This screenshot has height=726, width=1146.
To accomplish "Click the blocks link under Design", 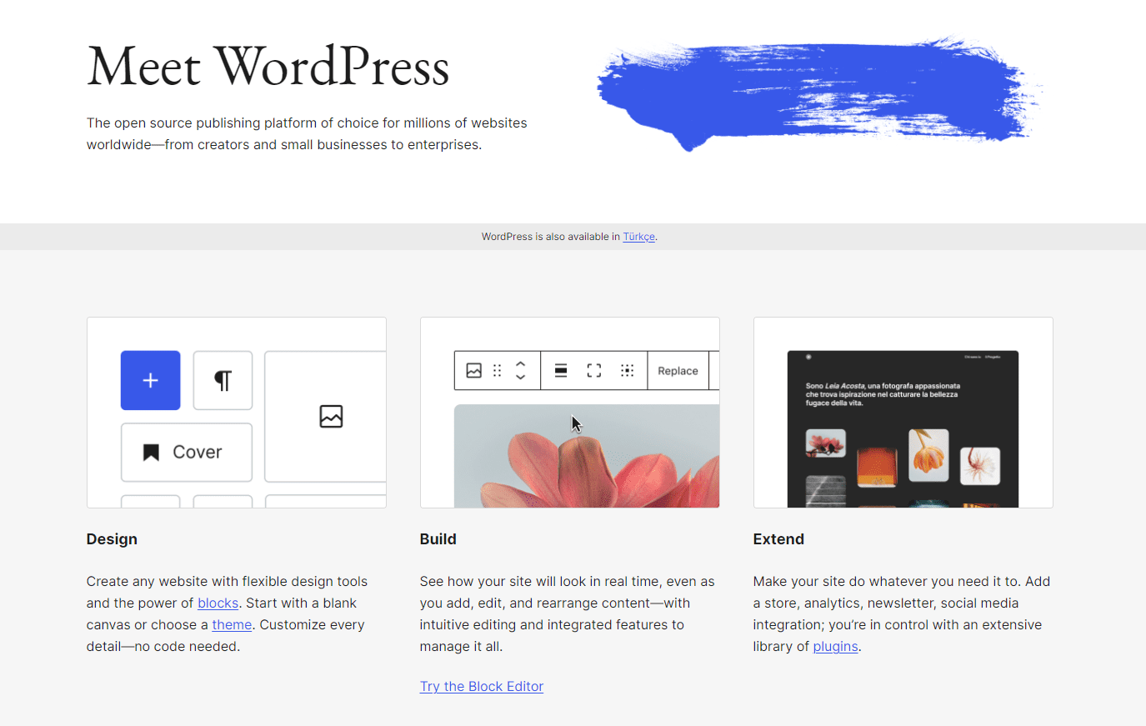I will (218, 603).
